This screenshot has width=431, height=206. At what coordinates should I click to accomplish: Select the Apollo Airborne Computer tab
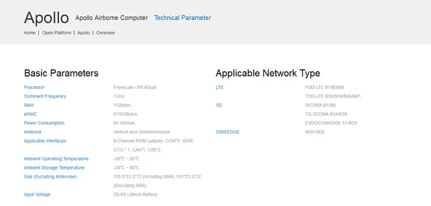click(112, 18)
